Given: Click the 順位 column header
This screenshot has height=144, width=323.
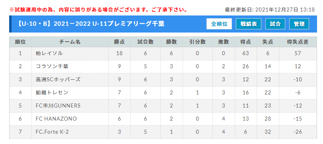Looking at the screenshot, I should [20, 42].
